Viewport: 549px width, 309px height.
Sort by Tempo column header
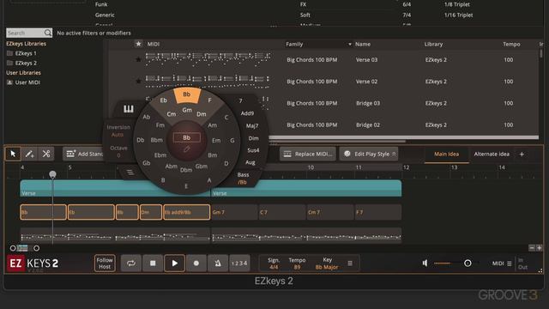tap(511, 44)
